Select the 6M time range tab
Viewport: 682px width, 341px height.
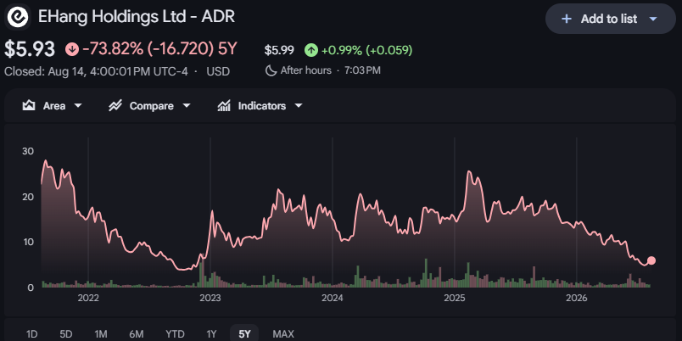136,333
